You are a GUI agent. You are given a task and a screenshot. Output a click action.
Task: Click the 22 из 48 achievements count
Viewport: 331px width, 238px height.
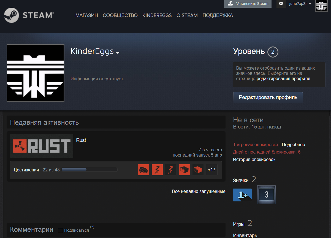point(51,170)
